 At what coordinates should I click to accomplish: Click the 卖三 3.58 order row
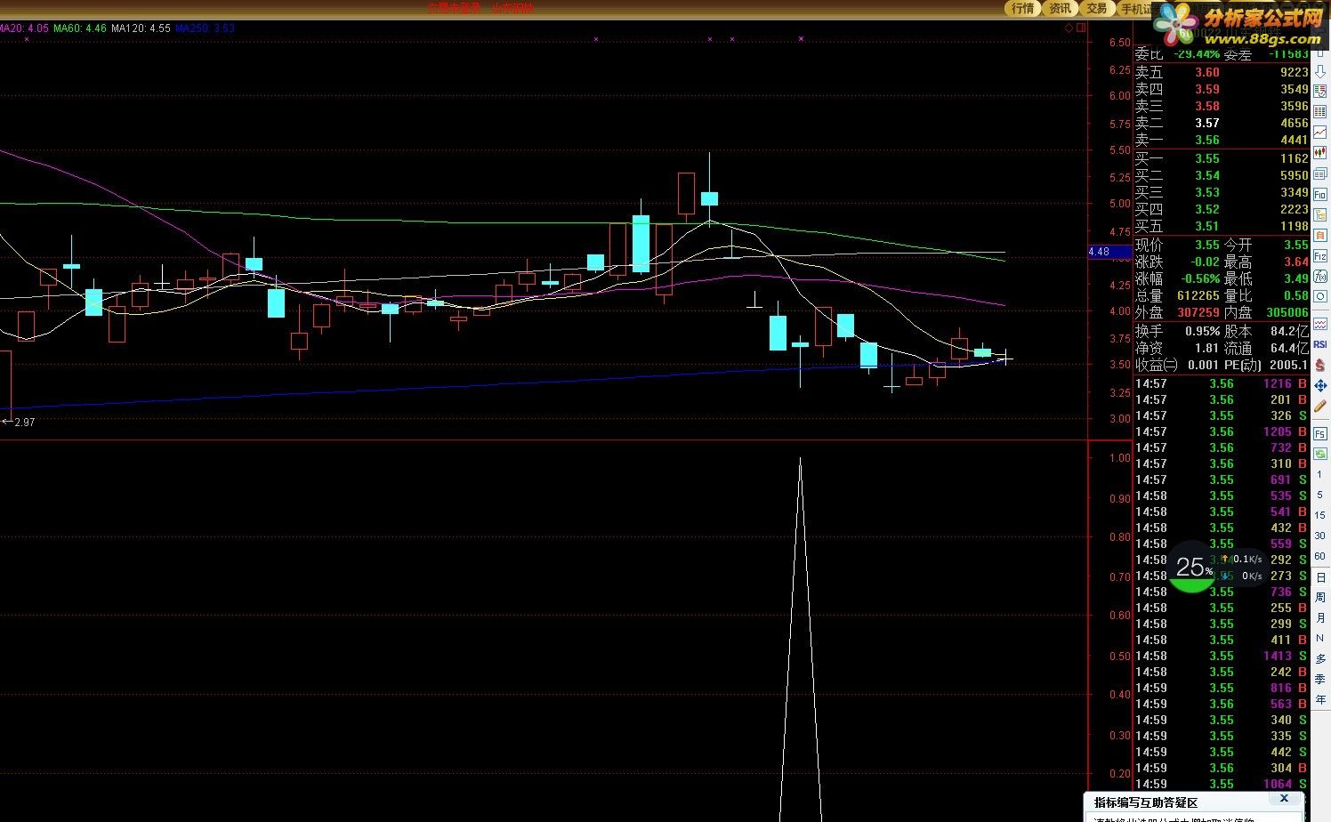[1222, 106]
